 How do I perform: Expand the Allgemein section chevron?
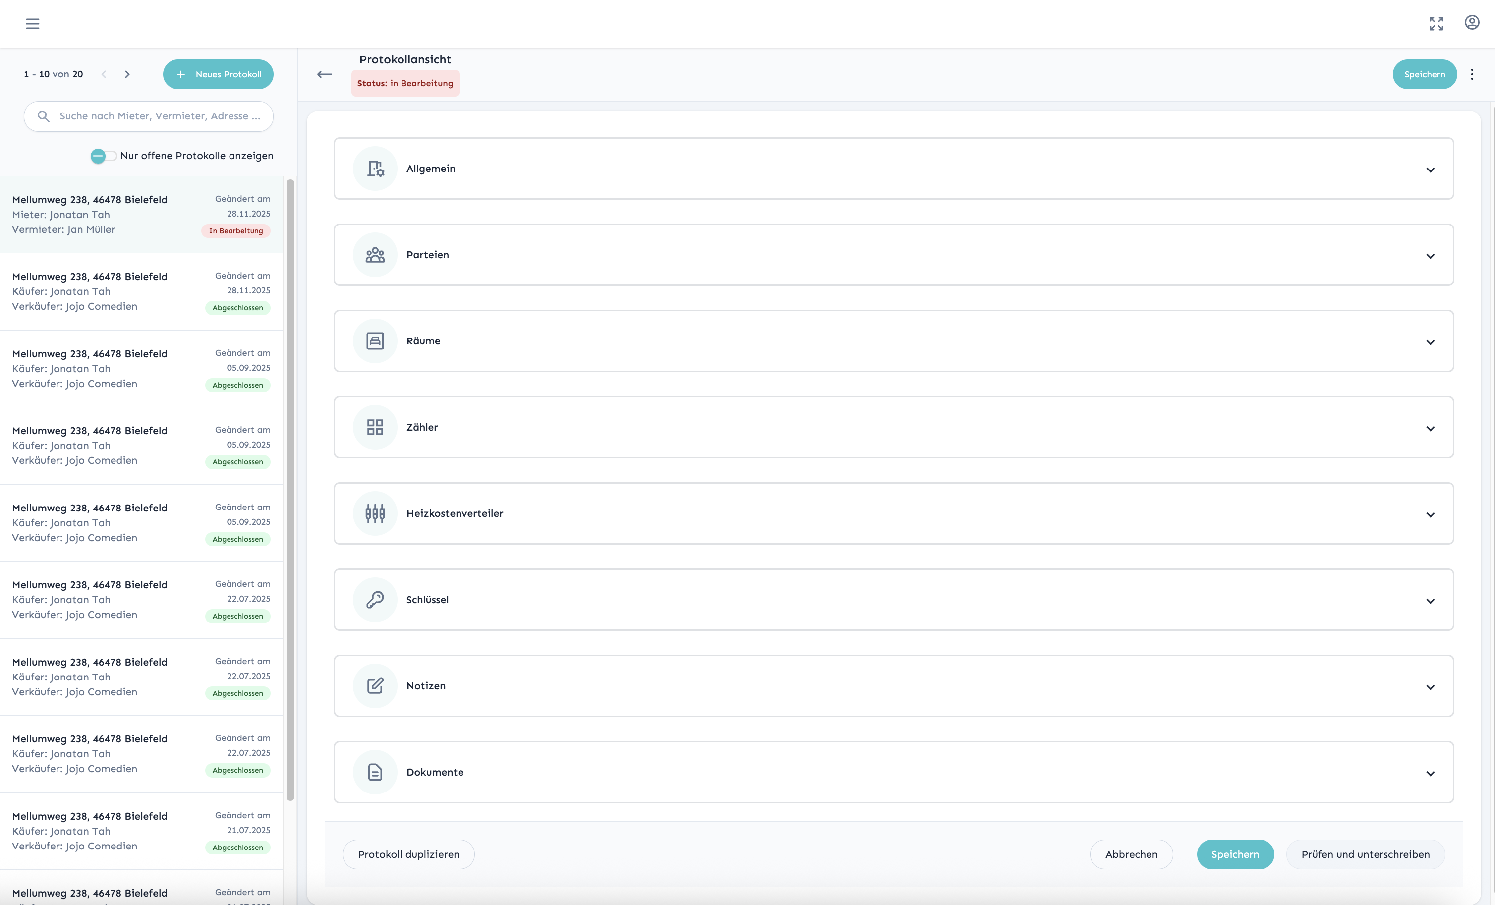pos(1431,170)
